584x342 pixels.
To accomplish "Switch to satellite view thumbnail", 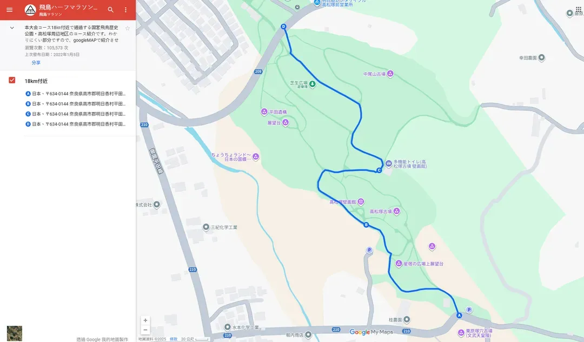I will pyautogui.click(x=15, y=333).
